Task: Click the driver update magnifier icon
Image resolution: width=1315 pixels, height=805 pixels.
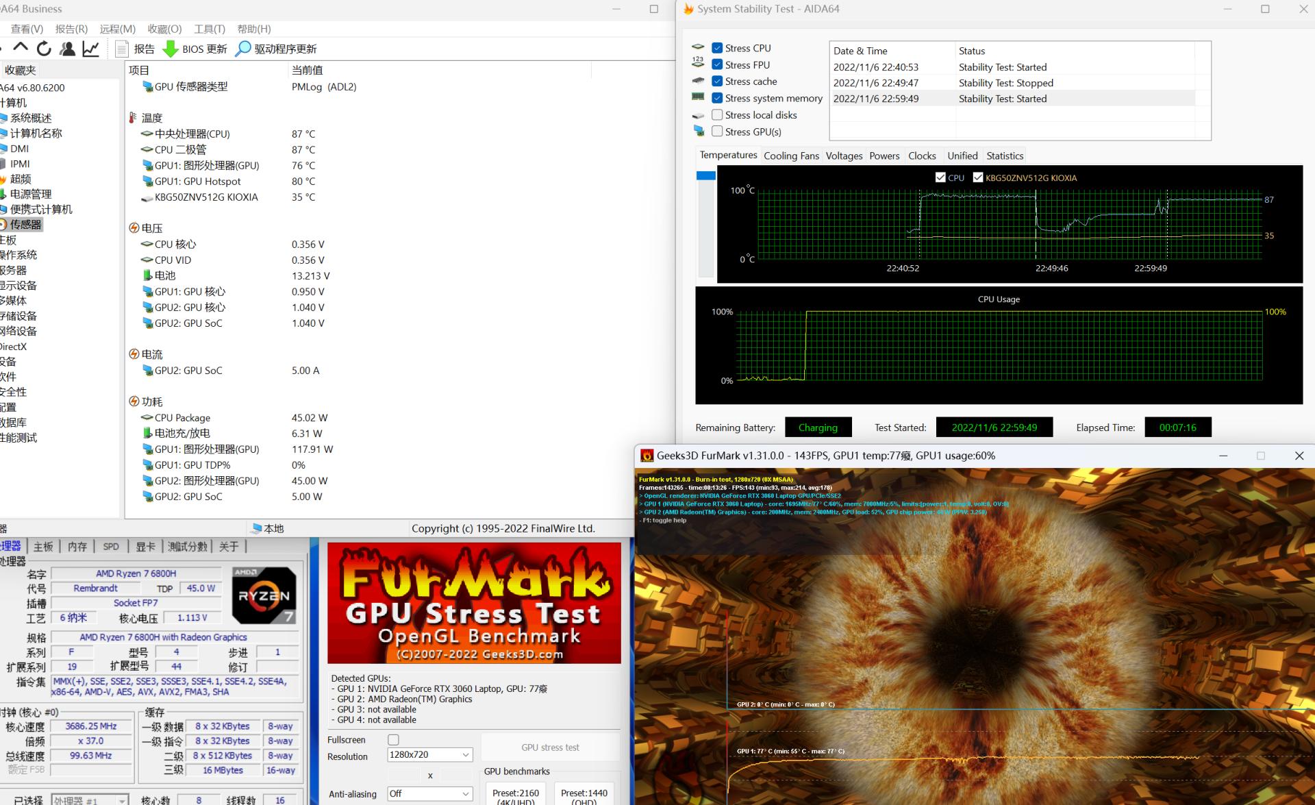Action: 243,49
